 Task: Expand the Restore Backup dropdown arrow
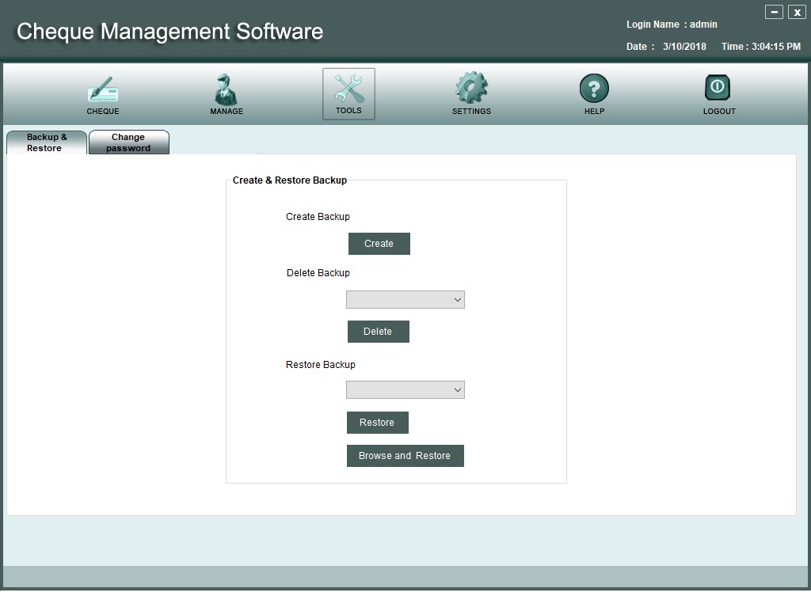coord(457,390)
